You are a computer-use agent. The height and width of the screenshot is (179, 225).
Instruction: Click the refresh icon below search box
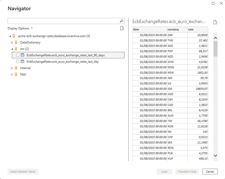pyautogui.click(x=122, y=28)
